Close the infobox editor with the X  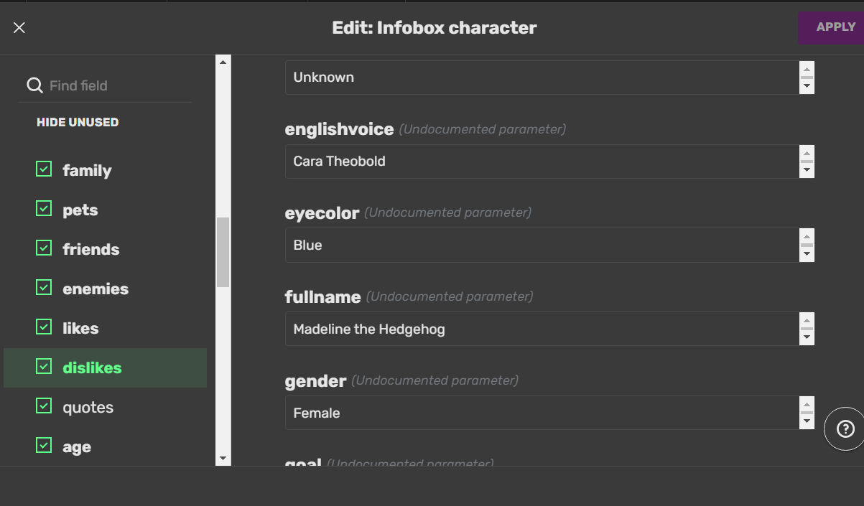pos(19,27)
